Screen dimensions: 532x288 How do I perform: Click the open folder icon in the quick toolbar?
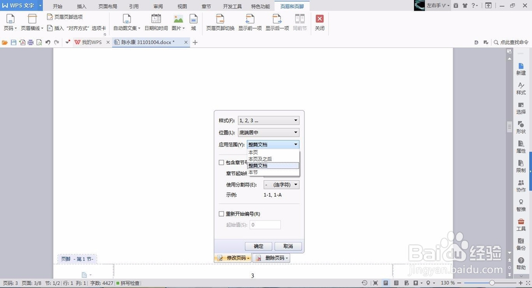pyautogui.click(x=5, y=43)
